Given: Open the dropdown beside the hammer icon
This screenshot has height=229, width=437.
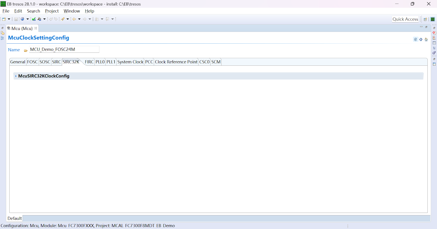Looking at the screenshot, I should 45,19.
